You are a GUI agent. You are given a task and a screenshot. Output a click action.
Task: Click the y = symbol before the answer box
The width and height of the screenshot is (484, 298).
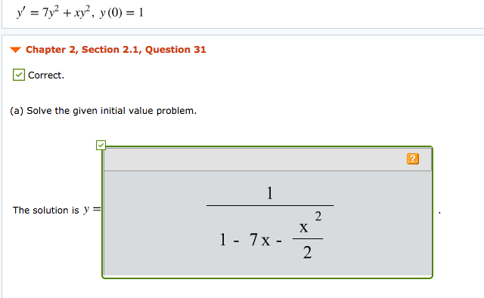(92, 210)
